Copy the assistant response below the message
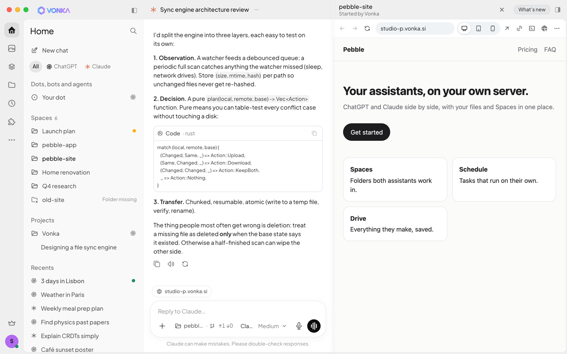 pyautogui.click(x=157, y=264)
